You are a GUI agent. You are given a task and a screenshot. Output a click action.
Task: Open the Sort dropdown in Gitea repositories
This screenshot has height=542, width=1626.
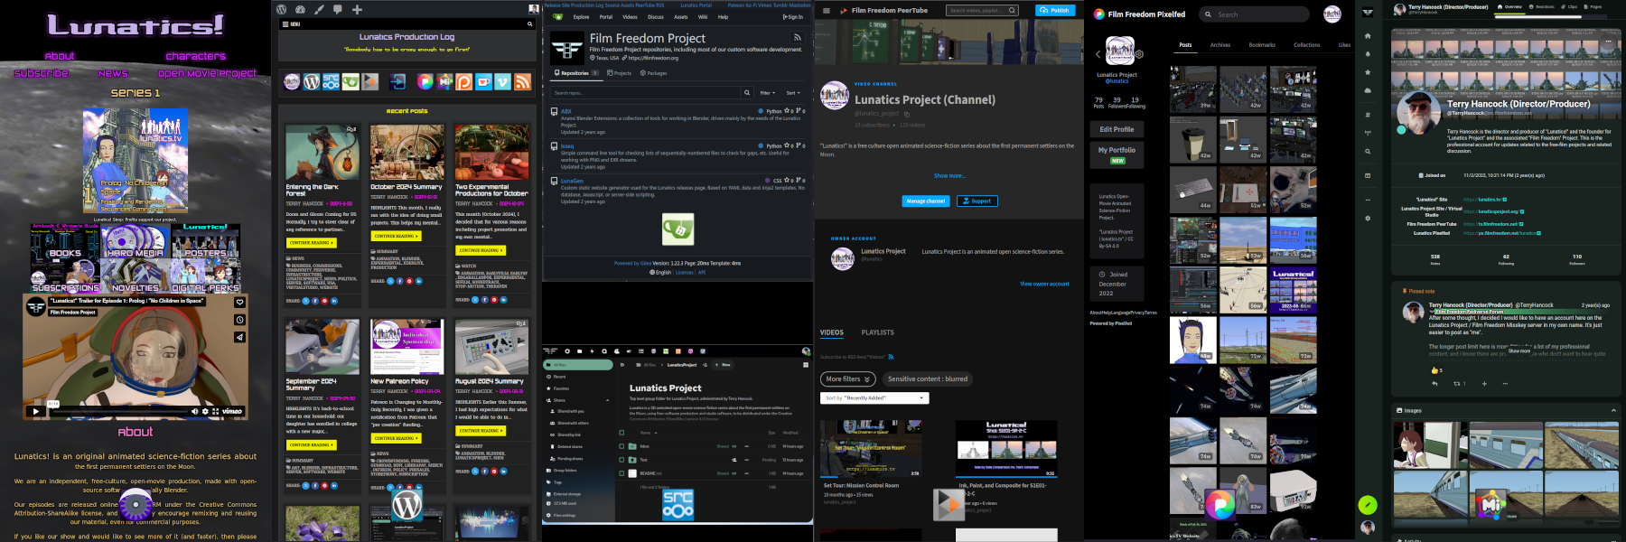[x=792, y=93]
